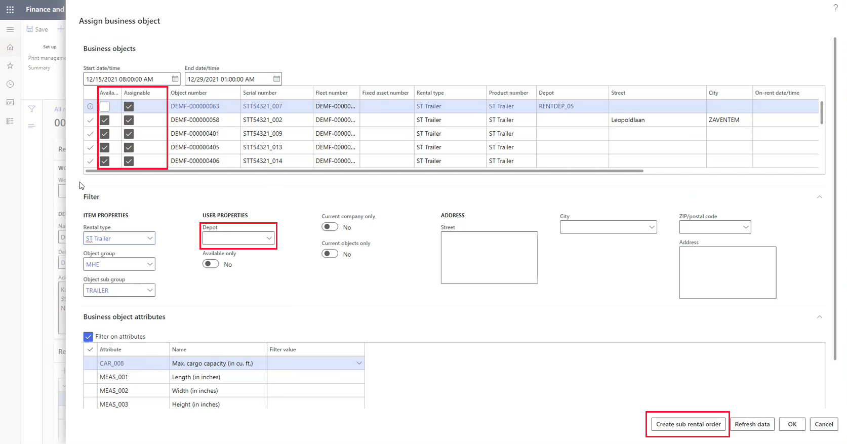Toggle Assignable checkbox for DEMF-000000401
This screenshot has height=444, width=847.
(x=129, y=134)
